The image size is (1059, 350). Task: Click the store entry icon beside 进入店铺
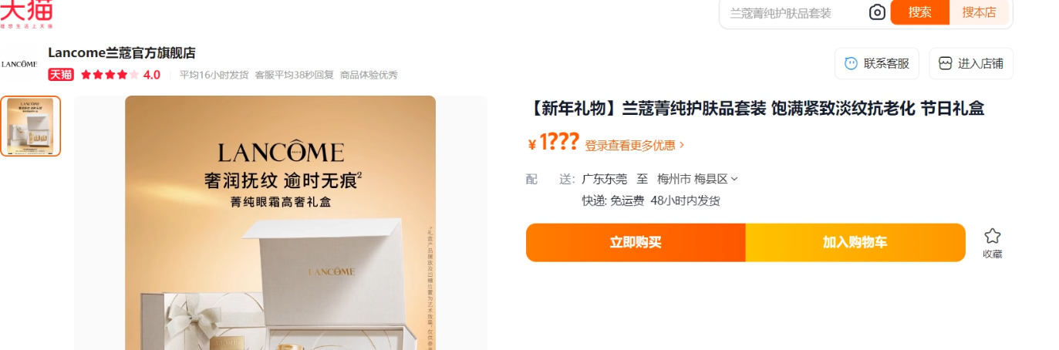[946, 64]
